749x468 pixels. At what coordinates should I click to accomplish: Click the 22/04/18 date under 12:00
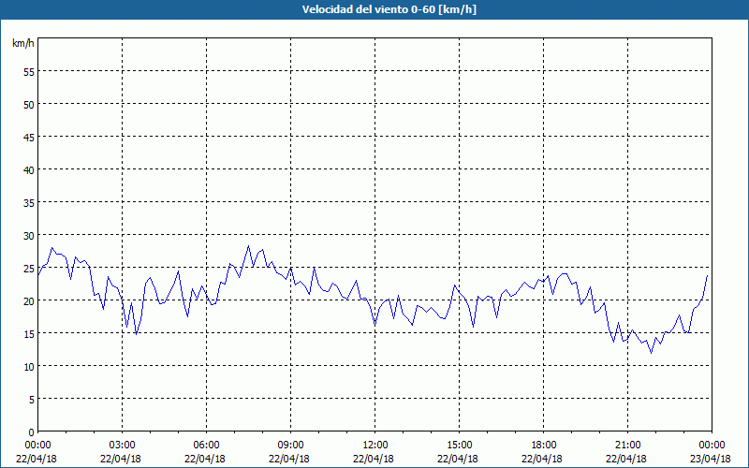tap(374, 459)
